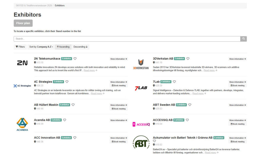Viewport: 263px width, 157px height.
Task: Locate stand A10:39 of Acandia AB
Action: [x=40, y=124]
